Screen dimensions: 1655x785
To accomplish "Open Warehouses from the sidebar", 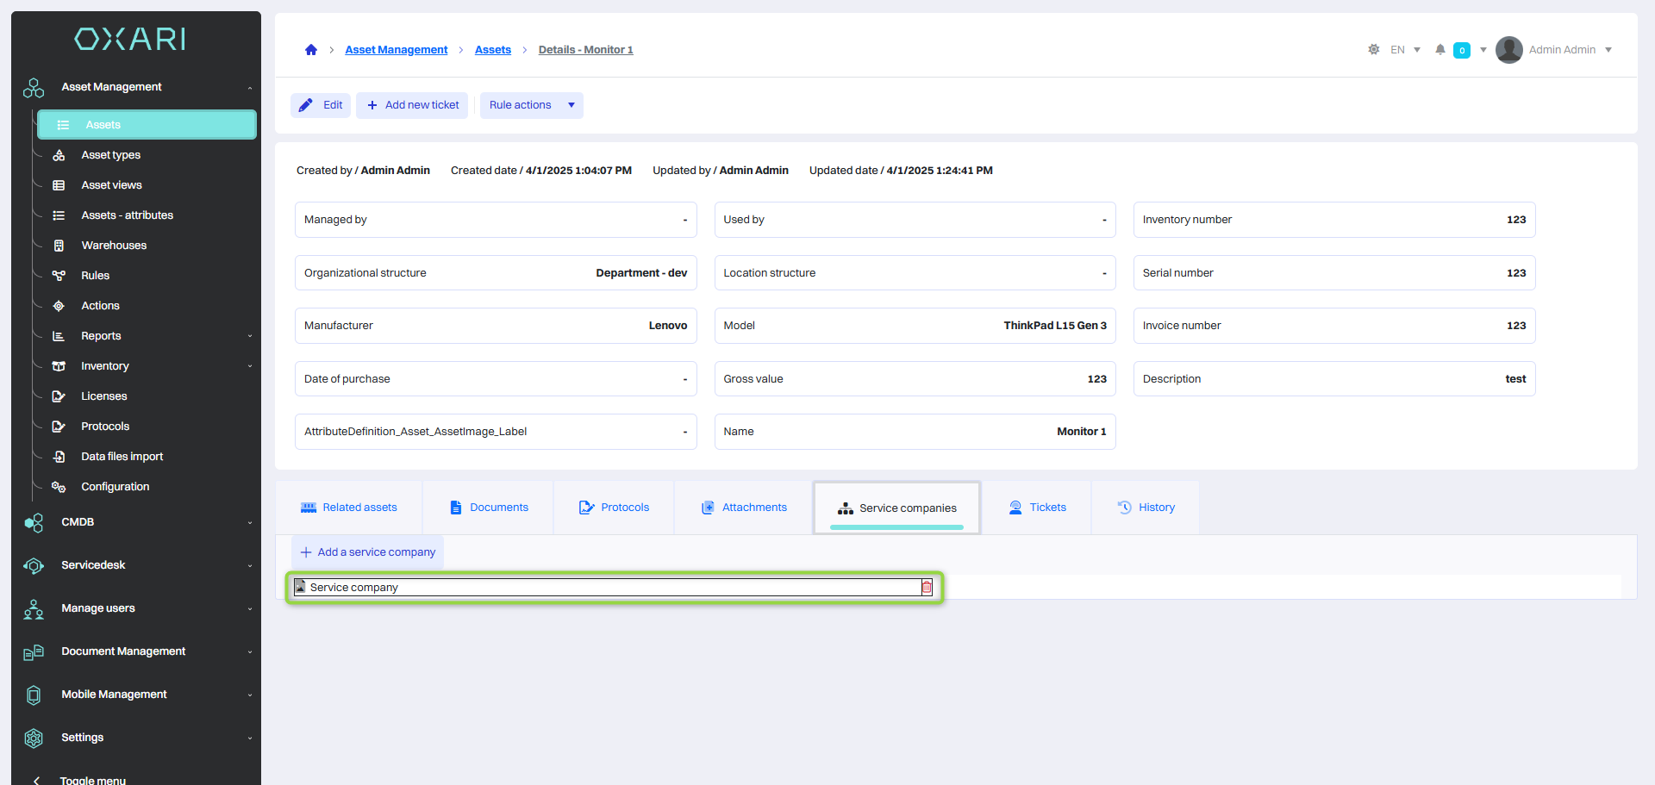I will 114,246.
